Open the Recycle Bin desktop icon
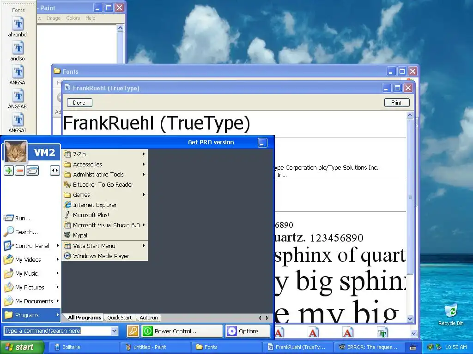Image resolution: width=473 pixels, height=354 pixels. coord(451,314)
